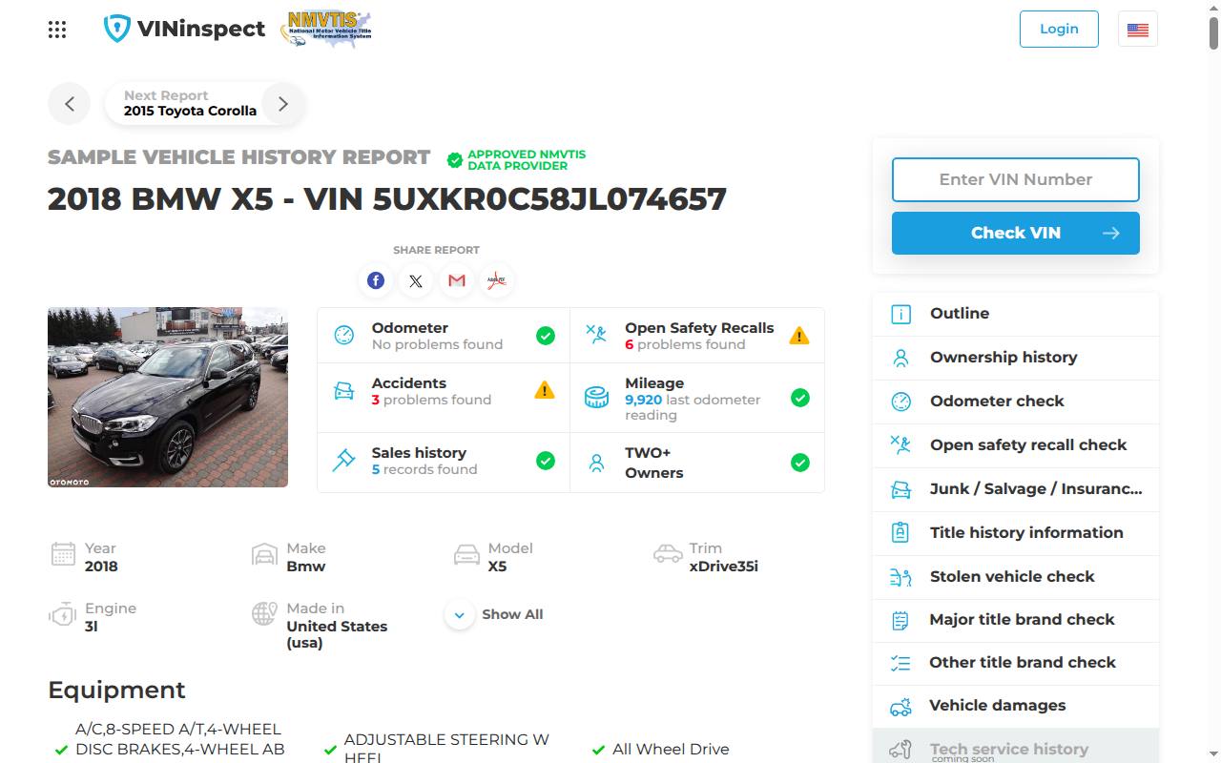The height and width of the screenshot is (763, 1221).
Task: Click Accidents warning triangle icon
Action: (x=545, y=390)
